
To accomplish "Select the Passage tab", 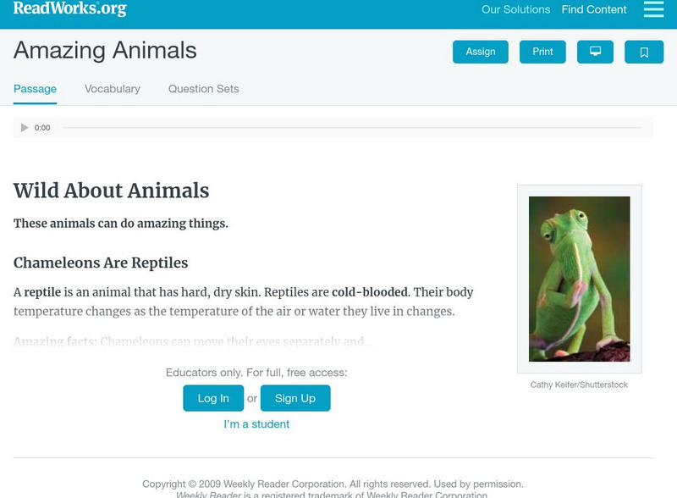I will point(35,89).
